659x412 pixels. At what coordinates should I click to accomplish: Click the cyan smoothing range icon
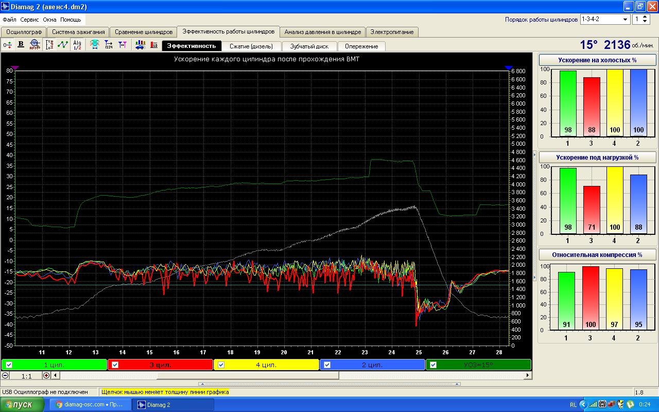(95, 45)
